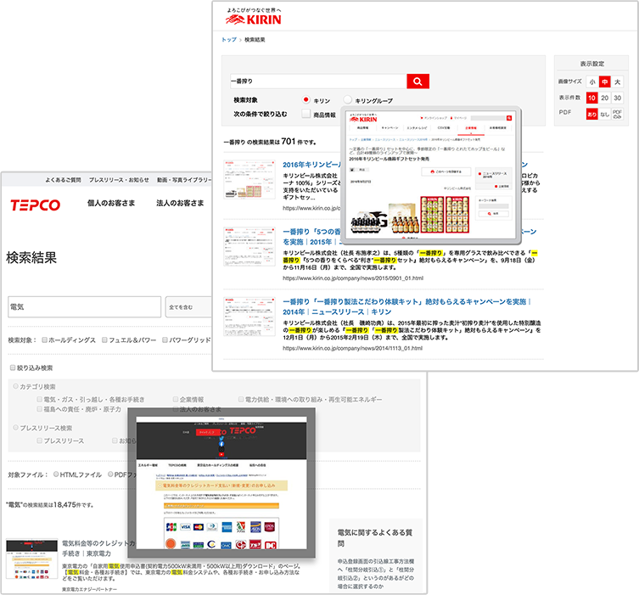Check the 商品情報 filter checkbox
Screen dimensions: 639x595
tap(306, 114)
